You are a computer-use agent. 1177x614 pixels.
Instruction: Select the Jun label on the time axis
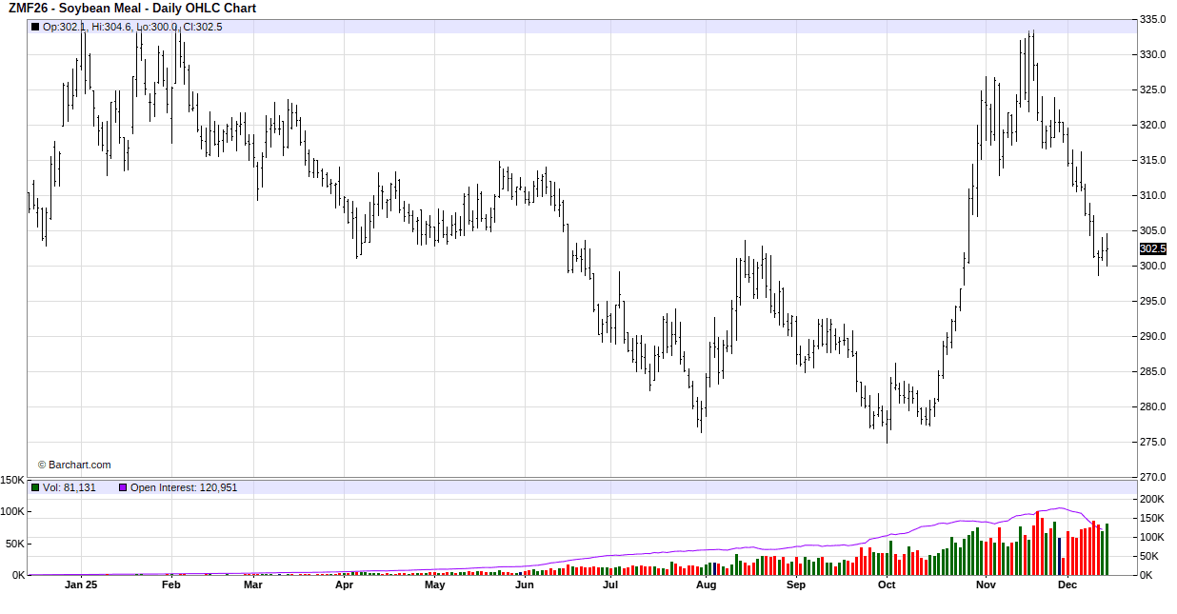click(x=524, y=585)
